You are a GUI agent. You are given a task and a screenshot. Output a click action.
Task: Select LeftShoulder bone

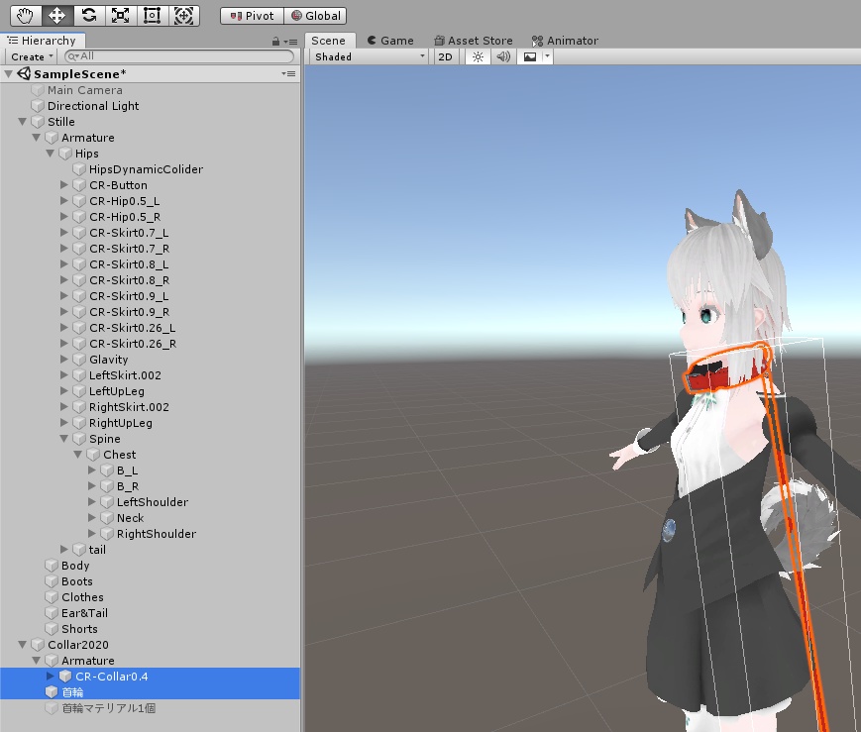(153, 502)
